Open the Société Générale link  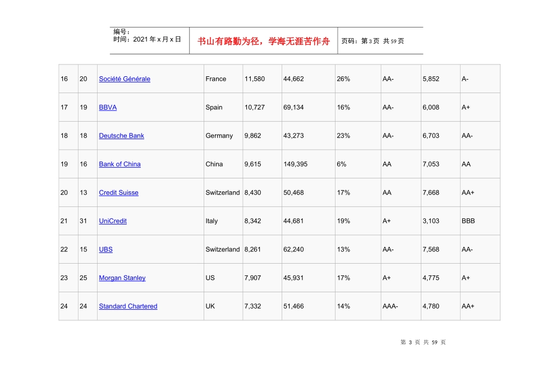point(125,79)
